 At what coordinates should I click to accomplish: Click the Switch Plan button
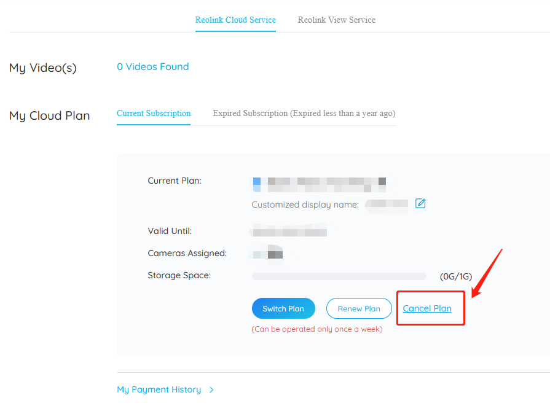point(283,308)
